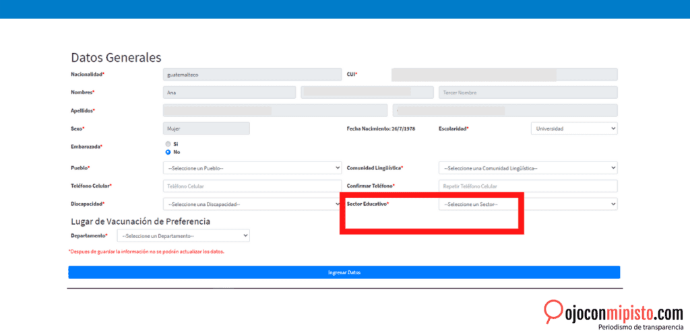Click the Tercer Nombre input field
The width and height of the screenshot is (690, 335).
click(528, 92)
